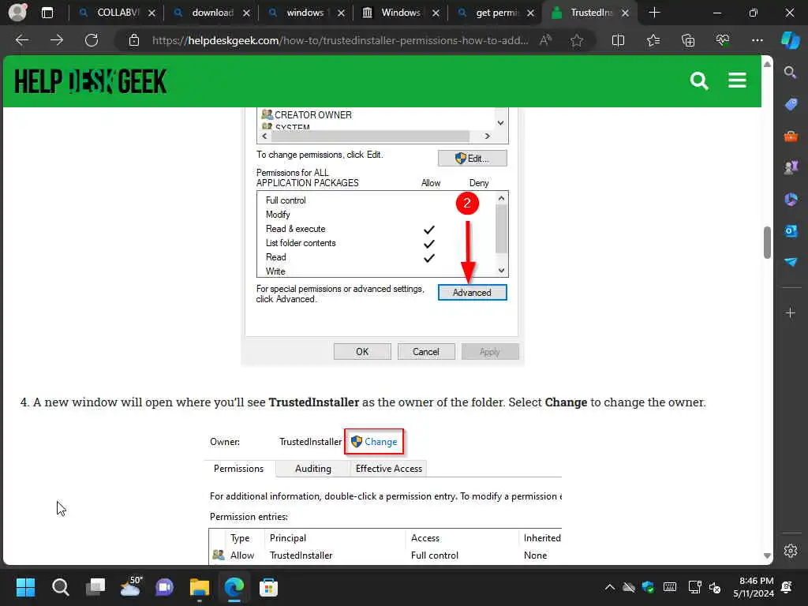This screenshot has width=808, height=606.
Task: View site information lock icon
Action: (x=134, y=40)
